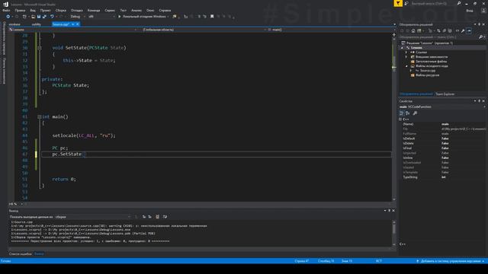This screenshot has height=274, width=488.
Task: Select the Заголовочные файлы folder
Action: (431, 62)
